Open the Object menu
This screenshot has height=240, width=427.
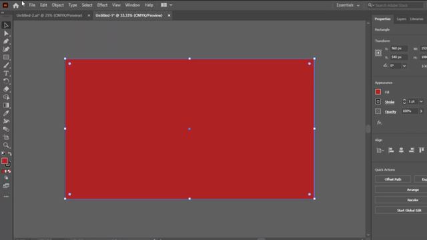click(58, 5)
